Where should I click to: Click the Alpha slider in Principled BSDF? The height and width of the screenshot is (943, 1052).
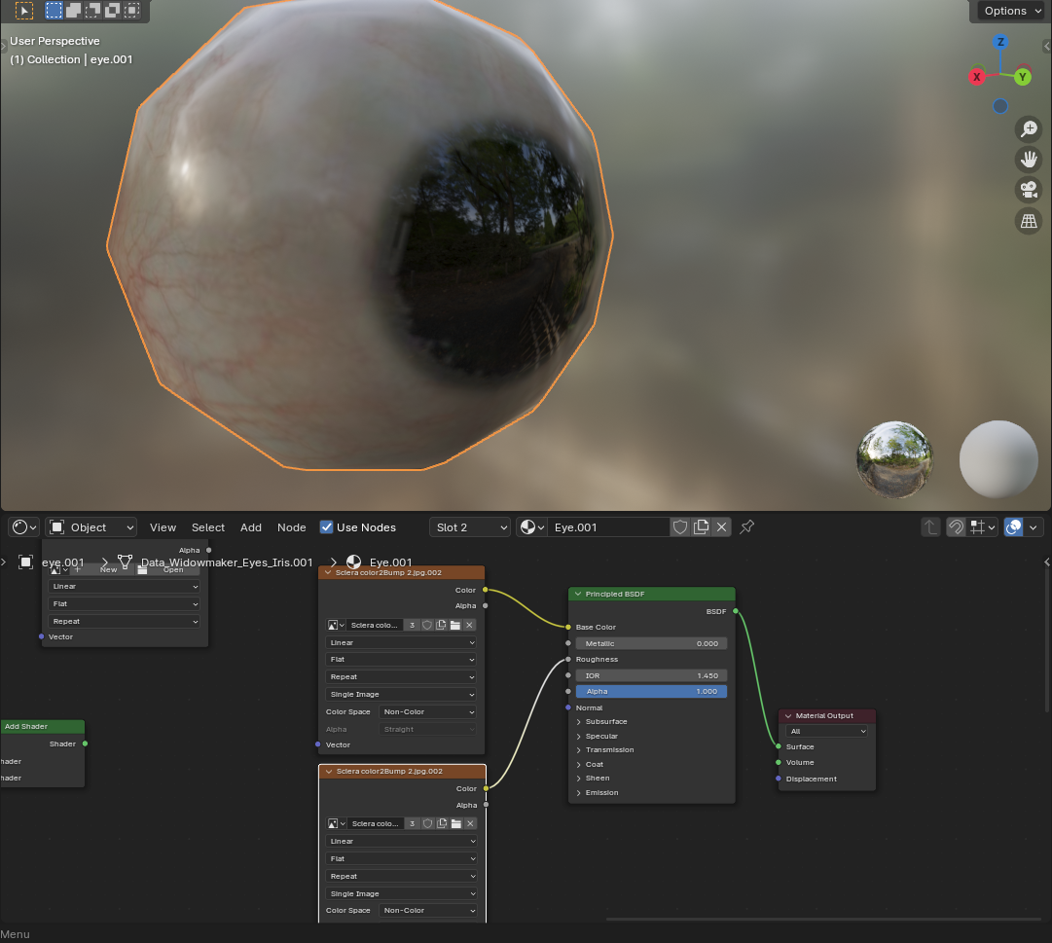pyautogui.click(x=651, y=692)
